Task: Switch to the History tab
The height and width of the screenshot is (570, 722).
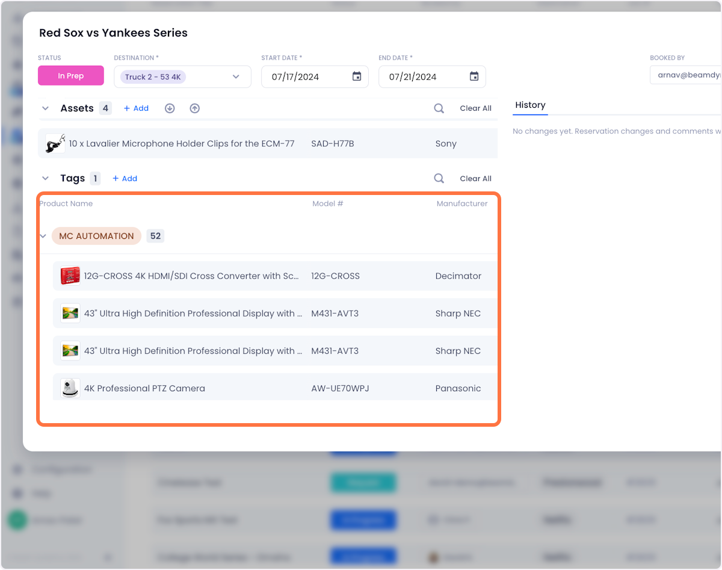Action: point(530,105)
